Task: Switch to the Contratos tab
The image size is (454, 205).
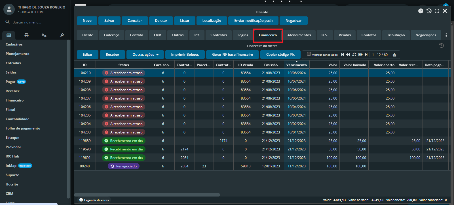Action: [218, 35]
